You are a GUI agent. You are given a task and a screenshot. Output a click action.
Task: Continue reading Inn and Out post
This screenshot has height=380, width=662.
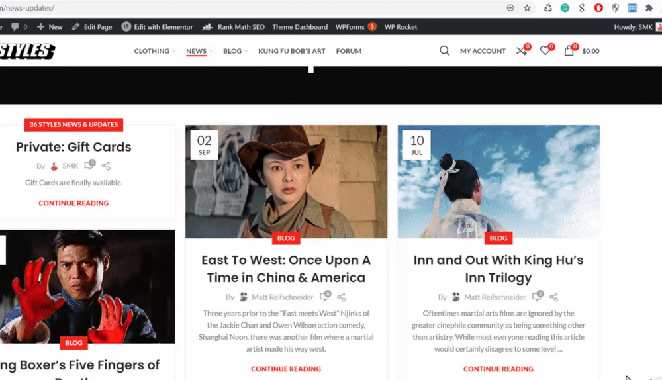tap(498, 369)
